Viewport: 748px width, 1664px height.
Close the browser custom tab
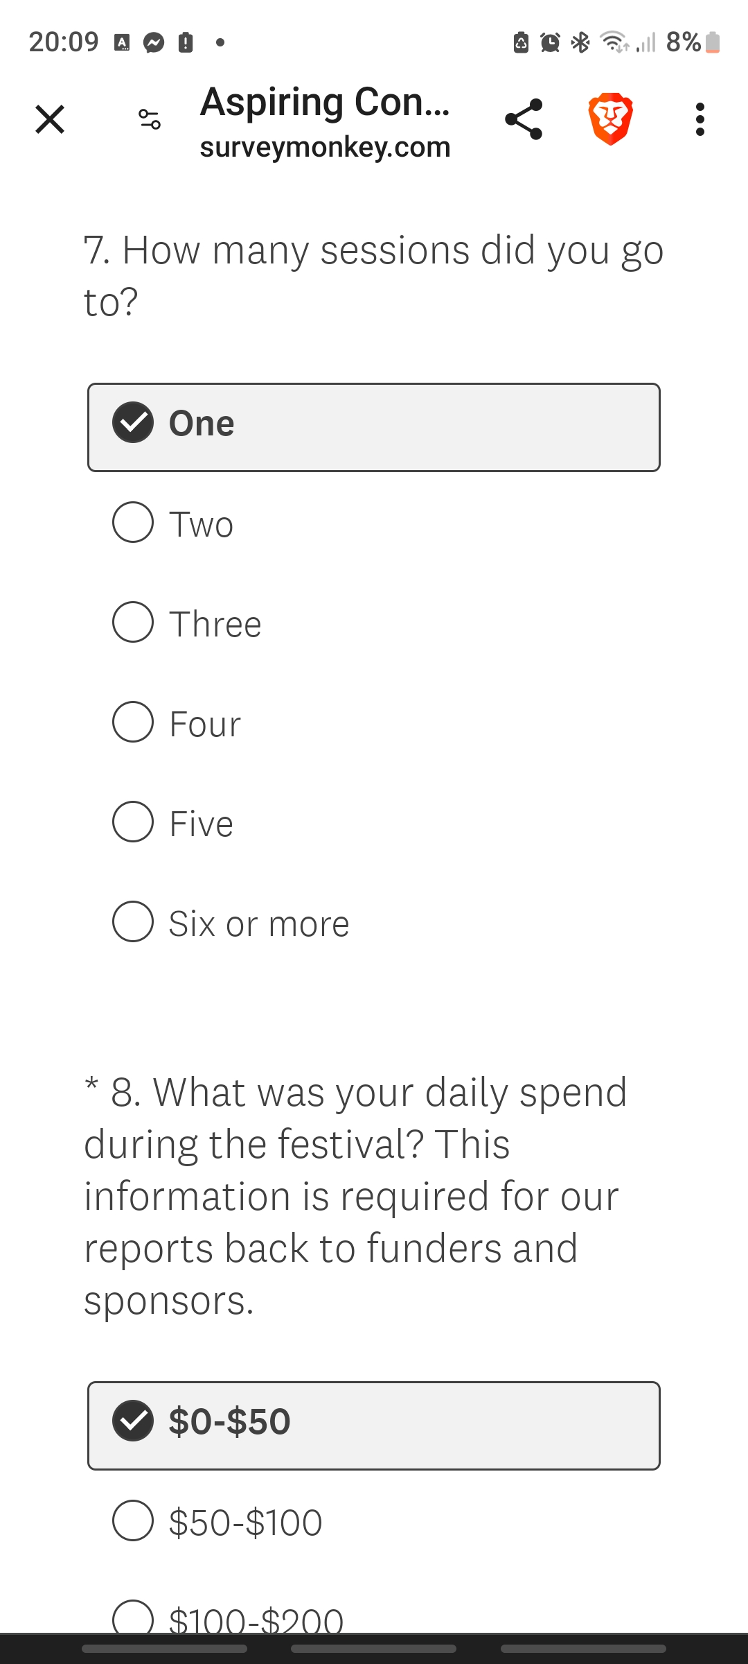(x=50, y=119)
